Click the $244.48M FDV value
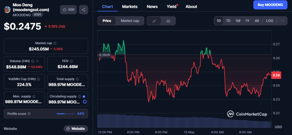 pos(67,67)
